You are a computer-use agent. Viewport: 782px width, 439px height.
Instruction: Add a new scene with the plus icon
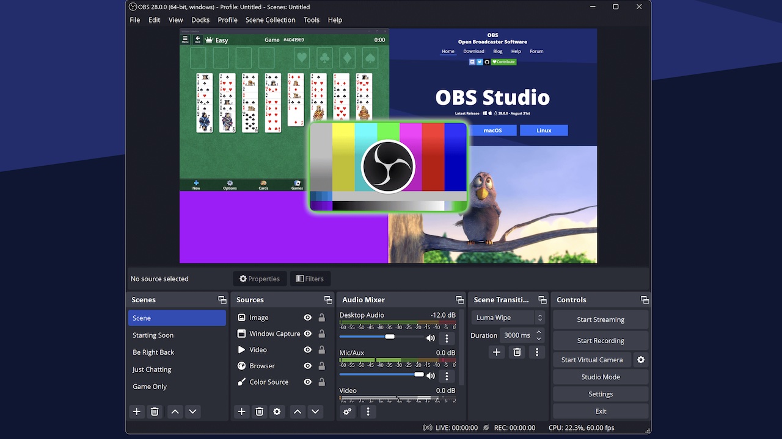[x=136, y=412]
